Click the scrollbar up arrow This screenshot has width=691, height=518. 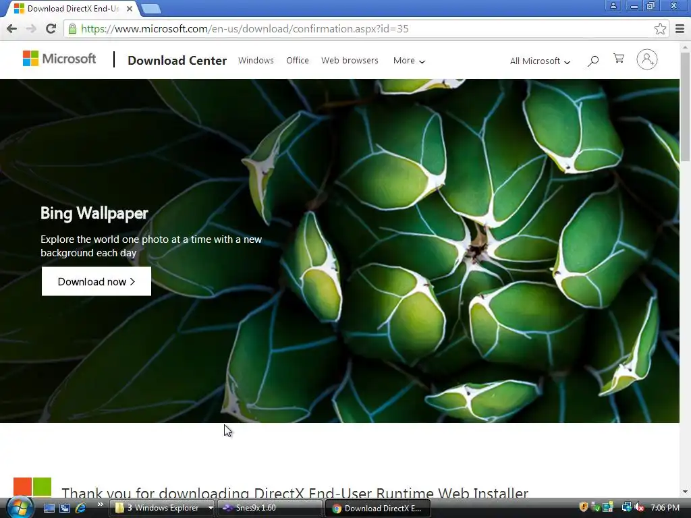[685, 47]
